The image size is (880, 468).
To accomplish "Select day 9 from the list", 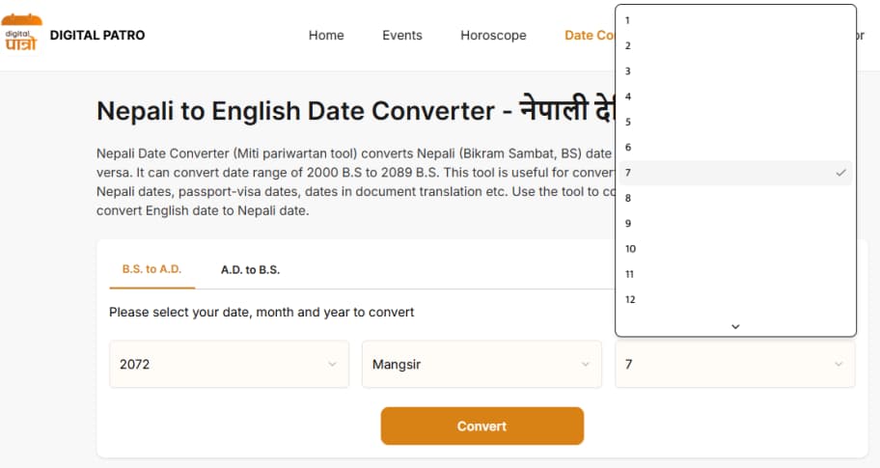I will (x=736, y=223).
